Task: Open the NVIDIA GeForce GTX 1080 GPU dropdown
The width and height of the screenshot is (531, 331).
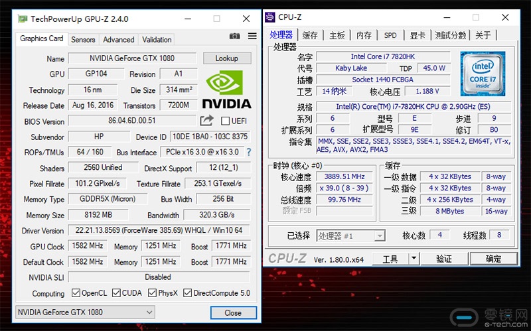Action: [85, 312]
